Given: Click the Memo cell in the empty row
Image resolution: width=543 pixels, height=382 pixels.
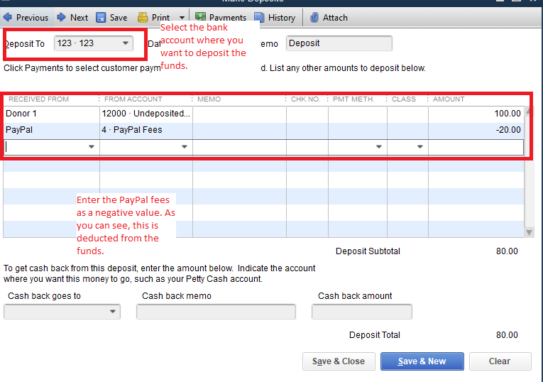Looking at the screenshot, I should [x=239, y=147].
